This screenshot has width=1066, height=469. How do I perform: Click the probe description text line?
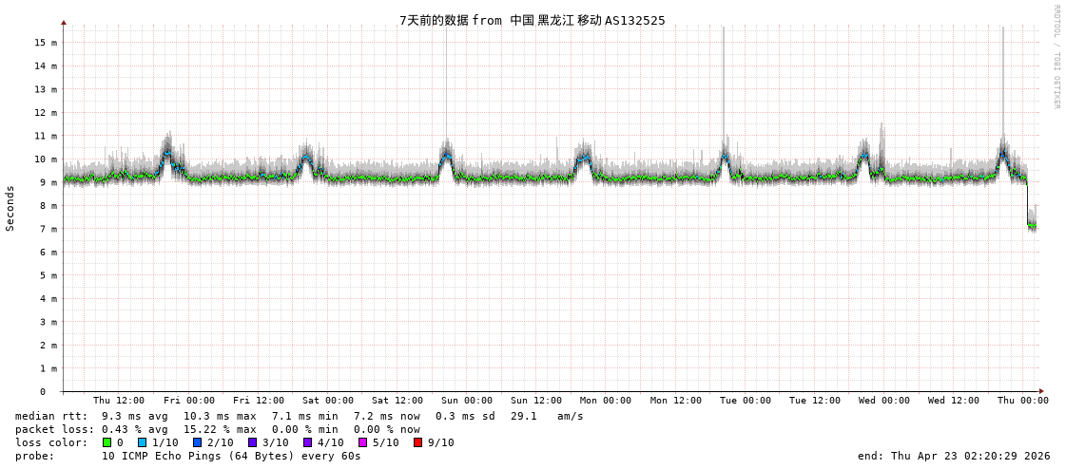point(187,456)
